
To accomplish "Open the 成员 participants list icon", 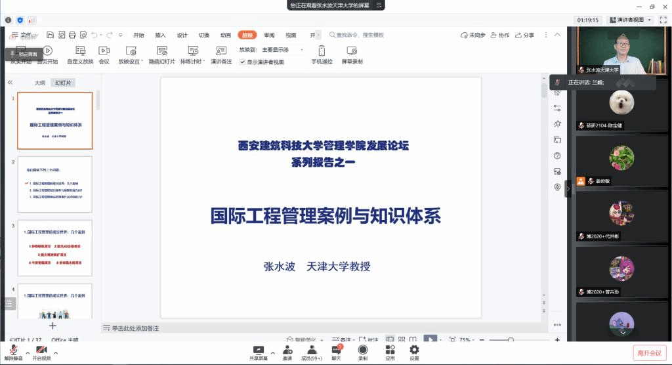I will [310, 350].
